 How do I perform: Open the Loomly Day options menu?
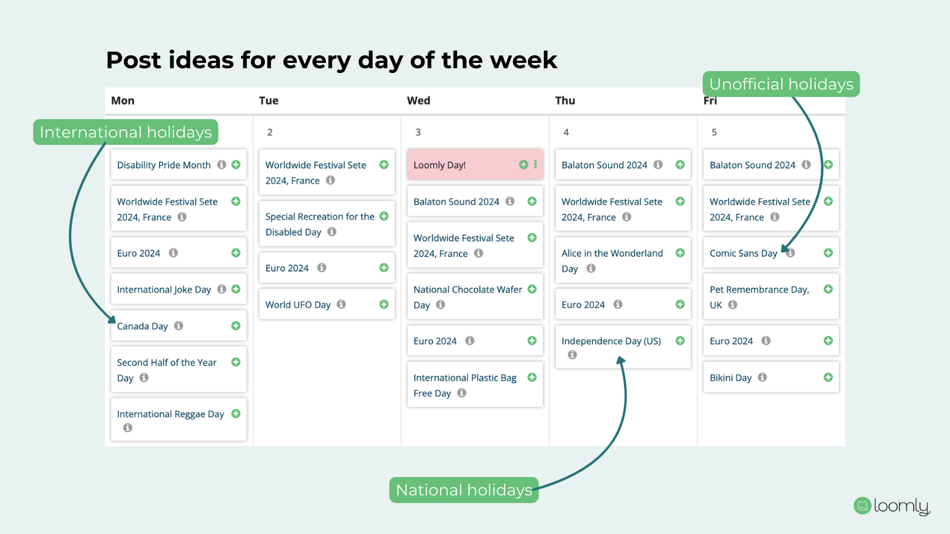coord(536,164)
